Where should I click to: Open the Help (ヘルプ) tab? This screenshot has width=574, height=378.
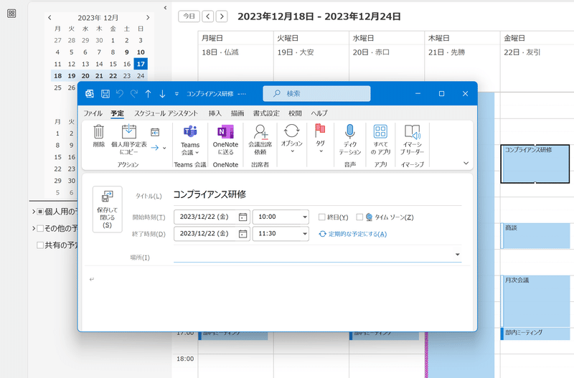click(319, 113)
